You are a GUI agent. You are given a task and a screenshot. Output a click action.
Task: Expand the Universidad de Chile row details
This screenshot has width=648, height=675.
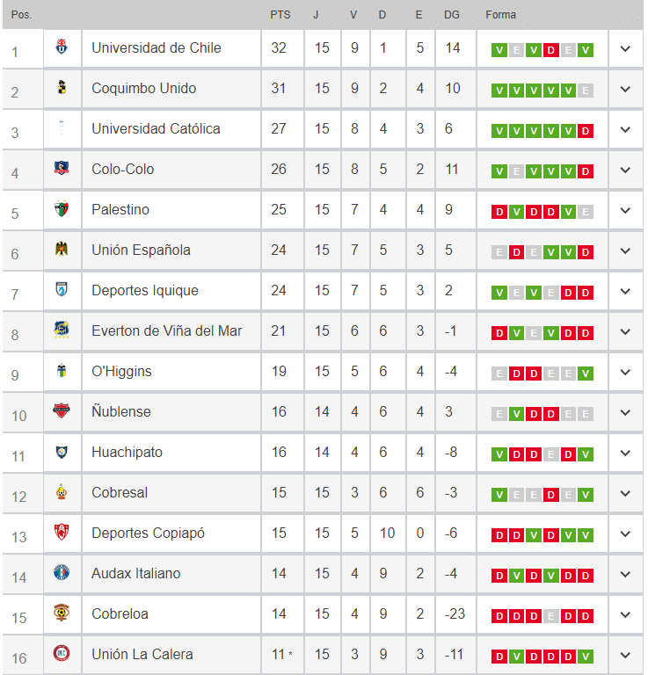[x=625, y=48]
